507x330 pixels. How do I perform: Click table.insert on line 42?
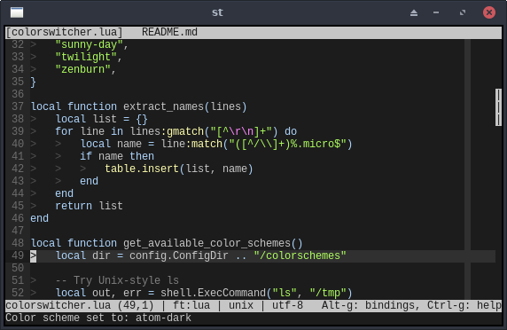pyautogui.click(x=142, y=169)
